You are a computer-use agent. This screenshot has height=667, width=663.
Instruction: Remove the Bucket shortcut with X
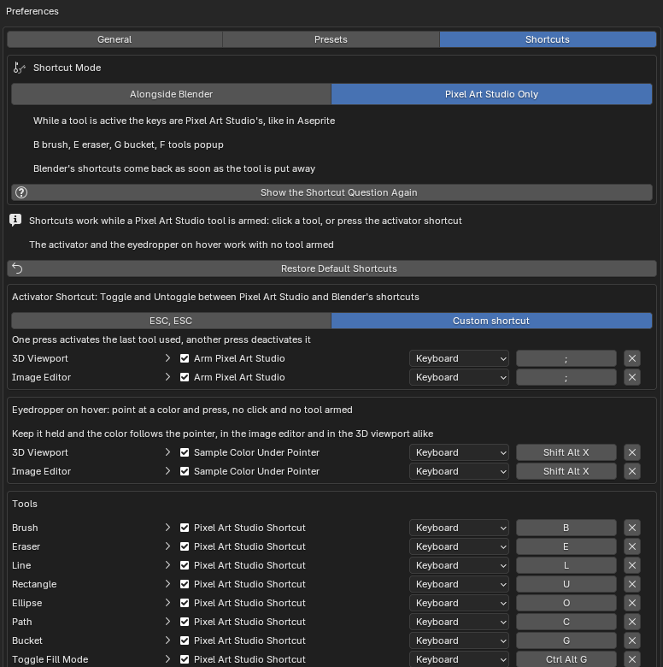[632, 640]
